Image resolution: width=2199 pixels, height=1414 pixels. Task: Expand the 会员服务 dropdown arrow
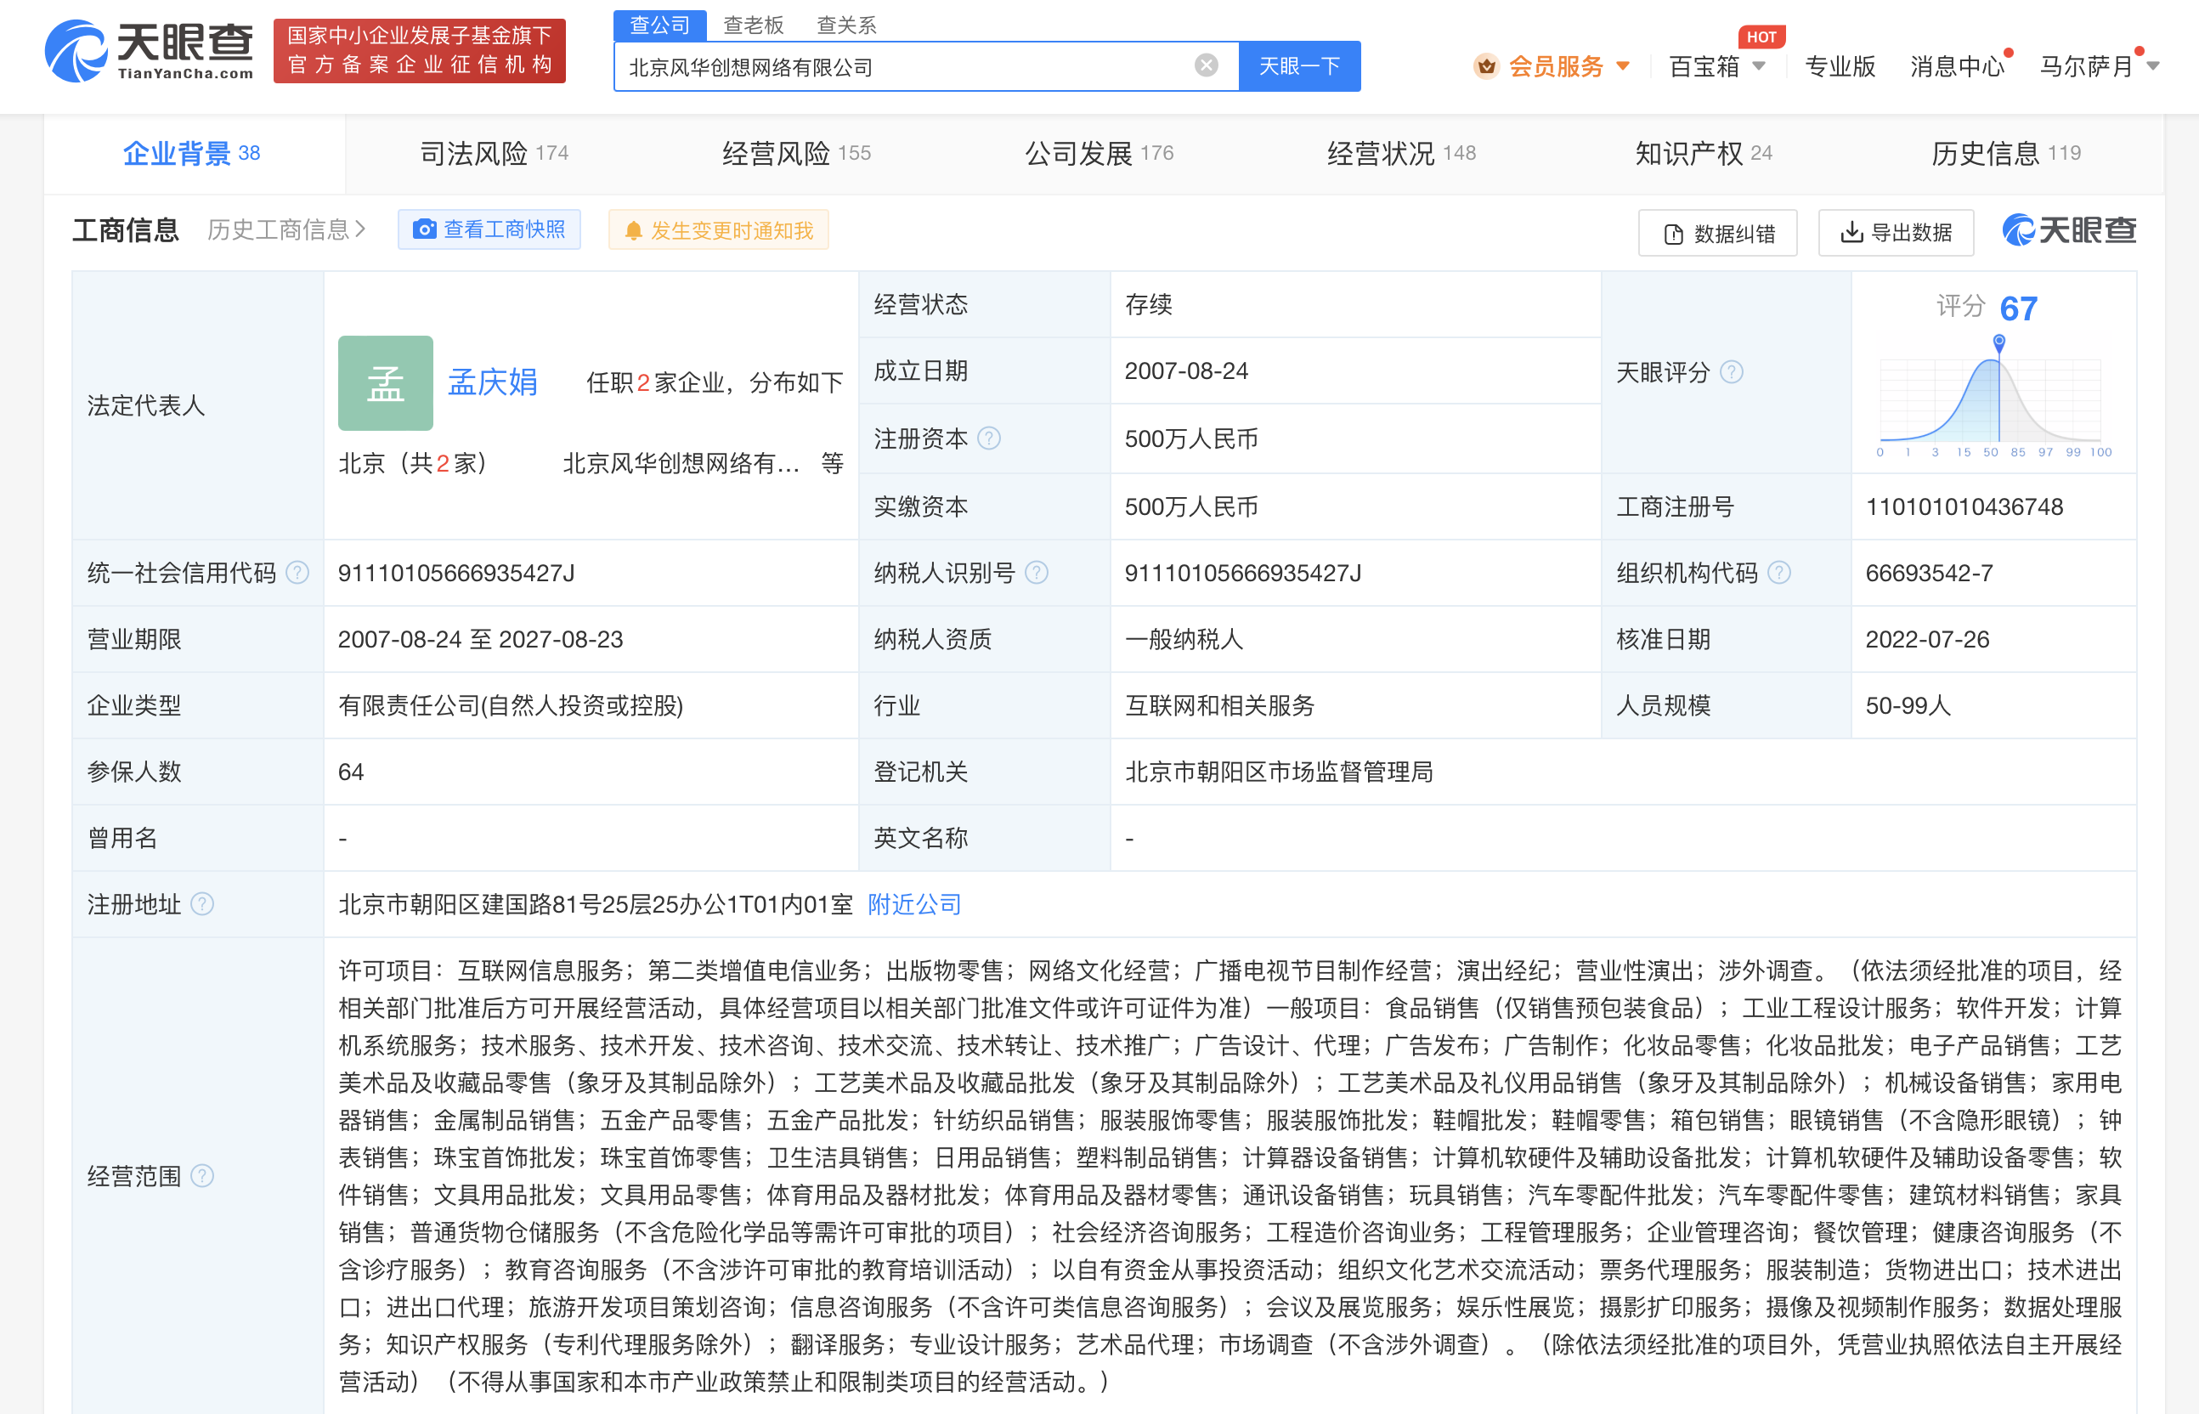pos(1622,66)
